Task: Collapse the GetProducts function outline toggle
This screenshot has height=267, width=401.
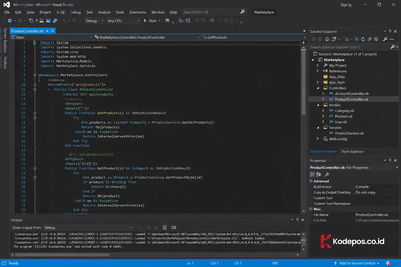Action: pyautogui.click(x=35, y=113)
